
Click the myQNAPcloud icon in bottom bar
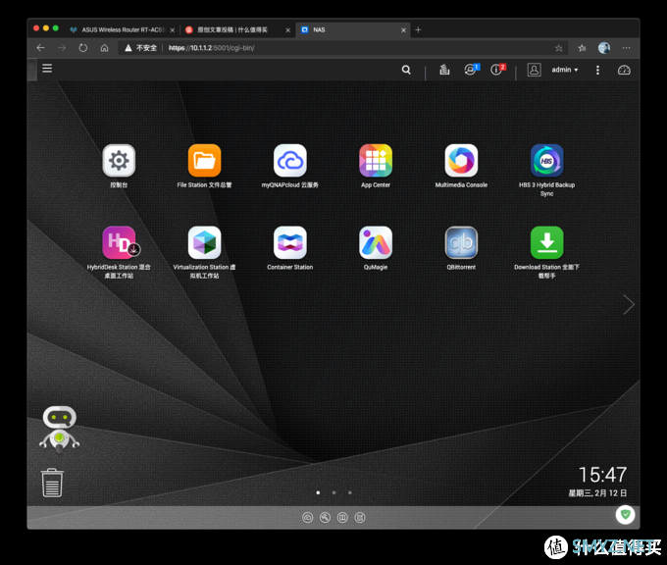[308, 517]
